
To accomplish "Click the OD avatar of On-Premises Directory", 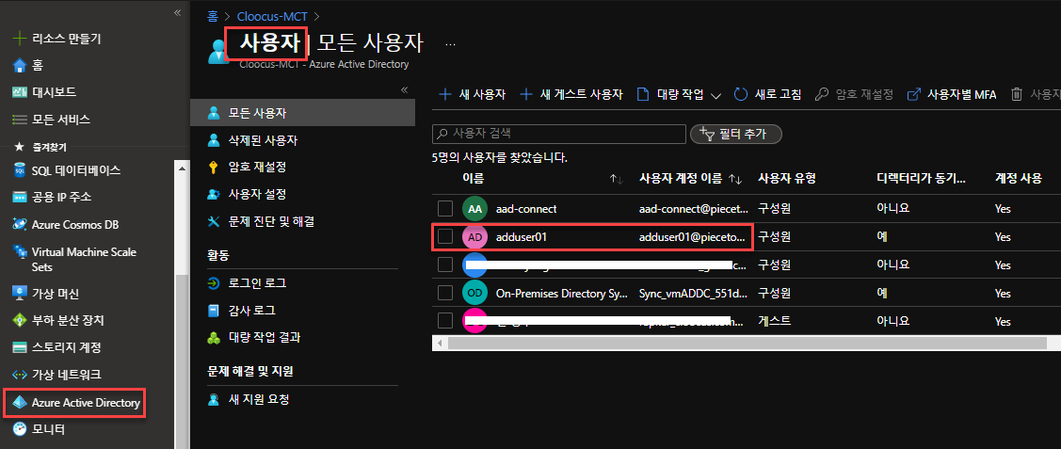I will coord(475,294).
